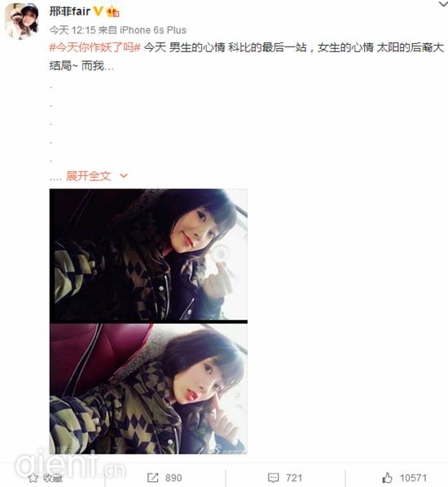Open the 邢菲fair profile avatar
The height and width of the screenshot is (487, 448).
22,21
